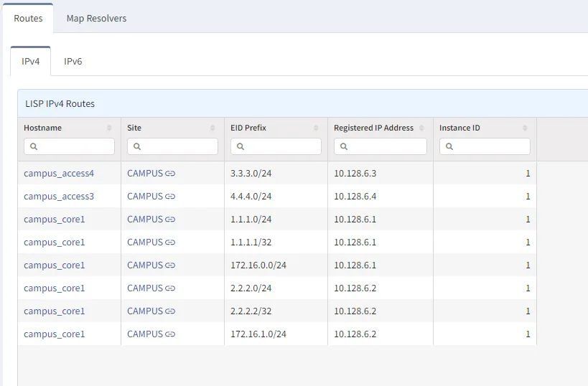Sort table by Hostname column arrows
The image size is (588, 386).
click(x=109, y=128)
